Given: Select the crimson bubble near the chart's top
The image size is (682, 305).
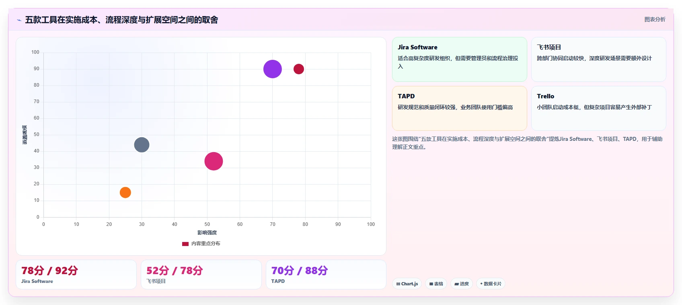Looking at the screenshot, I should coord(299,69).
